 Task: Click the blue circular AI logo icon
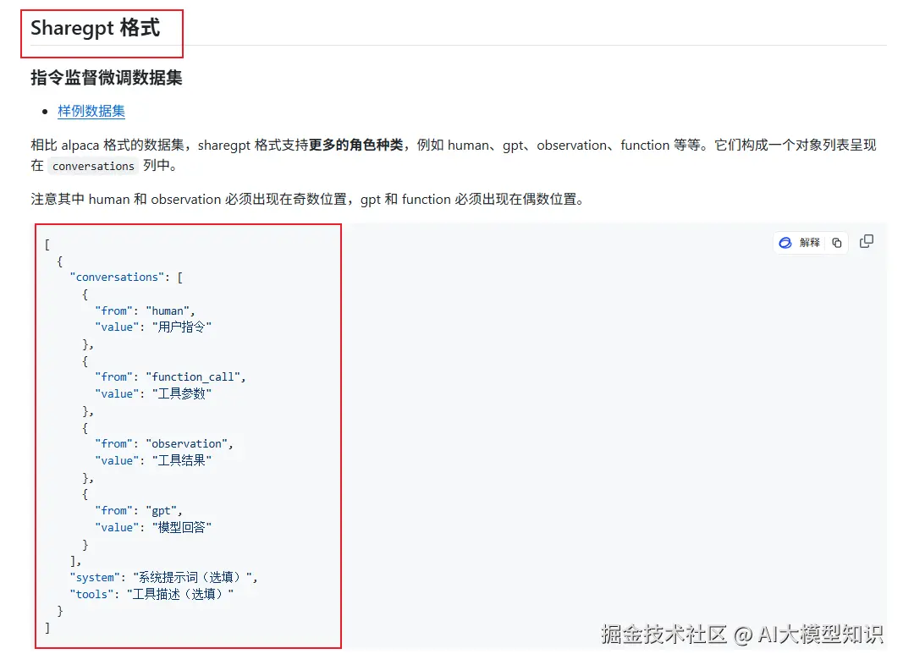(785, 242)
